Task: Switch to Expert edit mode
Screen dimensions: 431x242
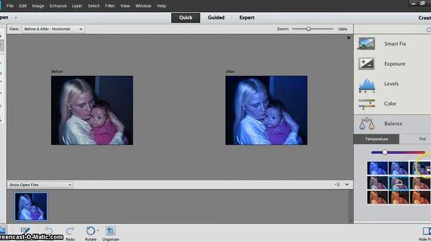Action: coord(246,17)
